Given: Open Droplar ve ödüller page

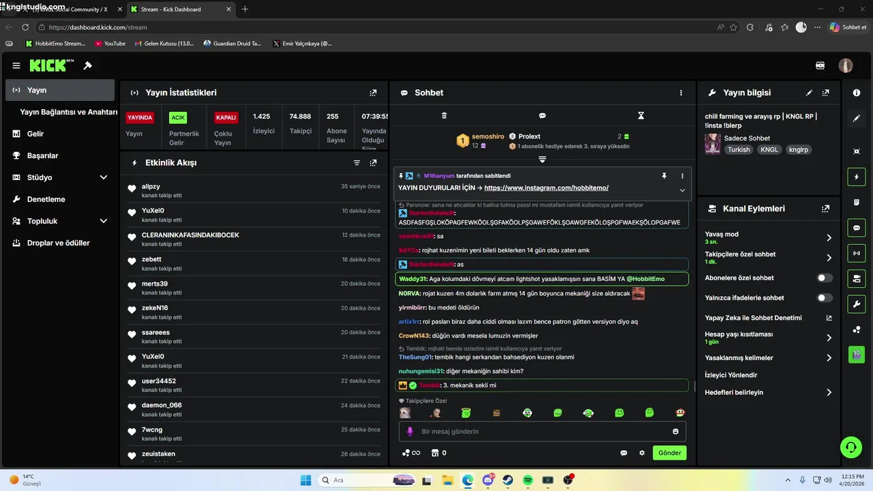Looking at the screenshot, I should tap(60, 243).
